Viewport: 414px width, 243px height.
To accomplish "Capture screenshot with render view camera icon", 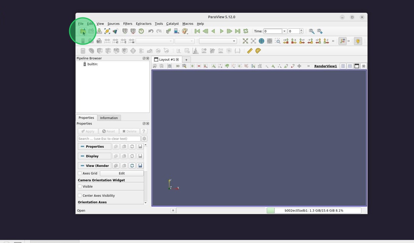I will [x=169, y=66].
